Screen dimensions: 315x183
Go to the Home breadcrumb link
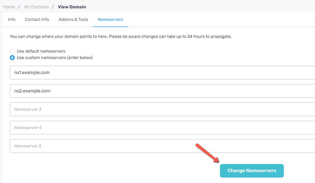(9, 7)
